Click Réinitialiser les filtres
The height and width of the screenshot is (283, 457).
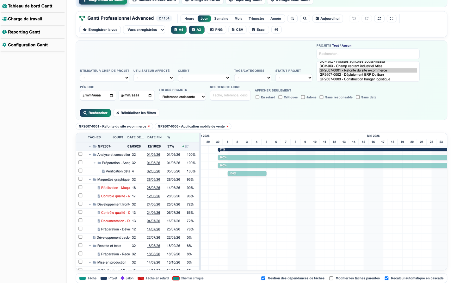(136, 113)
